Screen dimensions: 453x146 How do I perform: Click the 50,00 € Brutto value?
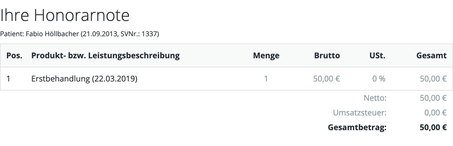[326, 79]
